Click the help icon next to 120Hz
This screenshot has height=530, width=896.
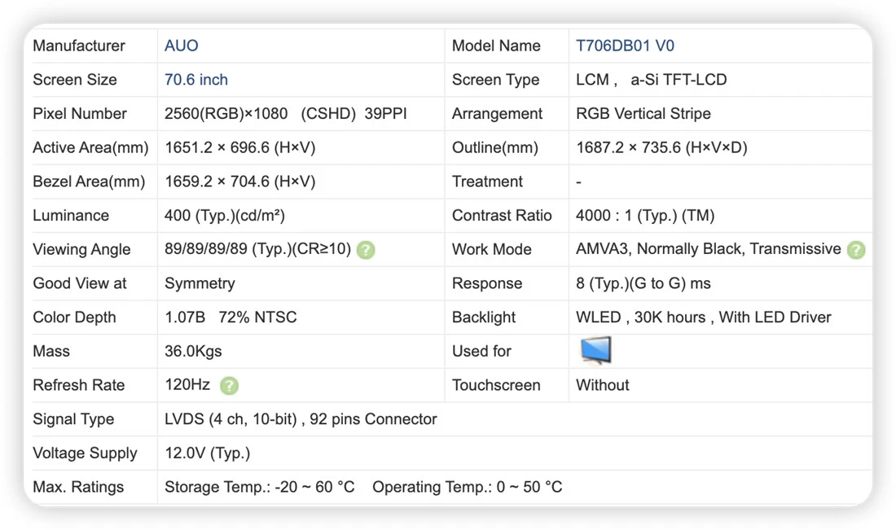click(x=229, y=386)
